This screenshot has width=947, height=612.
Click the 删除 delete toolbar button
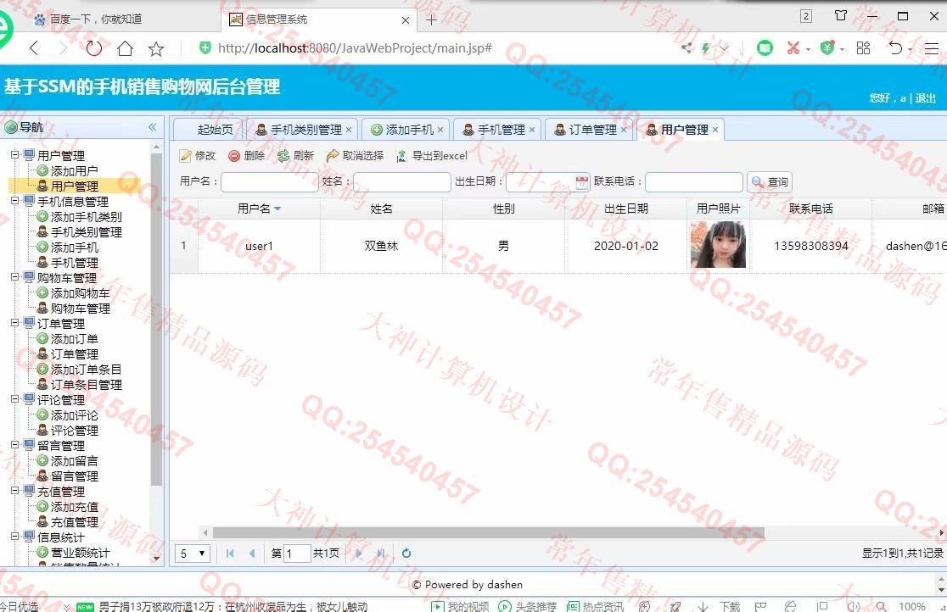[247, 156]
